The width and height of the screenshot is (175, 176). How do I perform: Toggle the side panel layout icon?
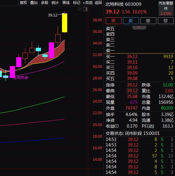click(x=85, y=9)
